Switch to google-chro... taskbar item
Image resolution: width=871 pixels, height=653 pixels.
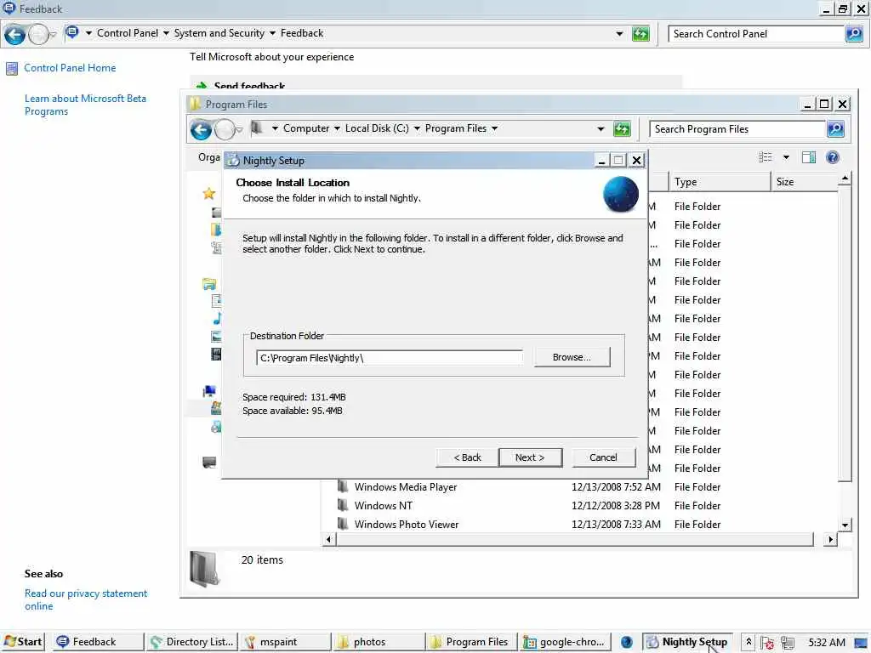565,642
